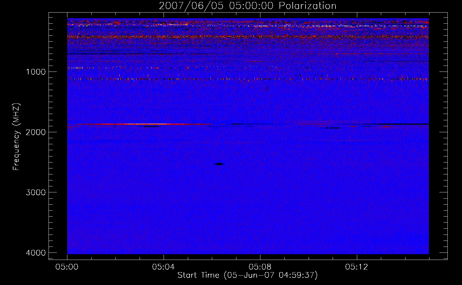Click the 05:00 time tick label
462x285 pixels.
pos(67,267)
